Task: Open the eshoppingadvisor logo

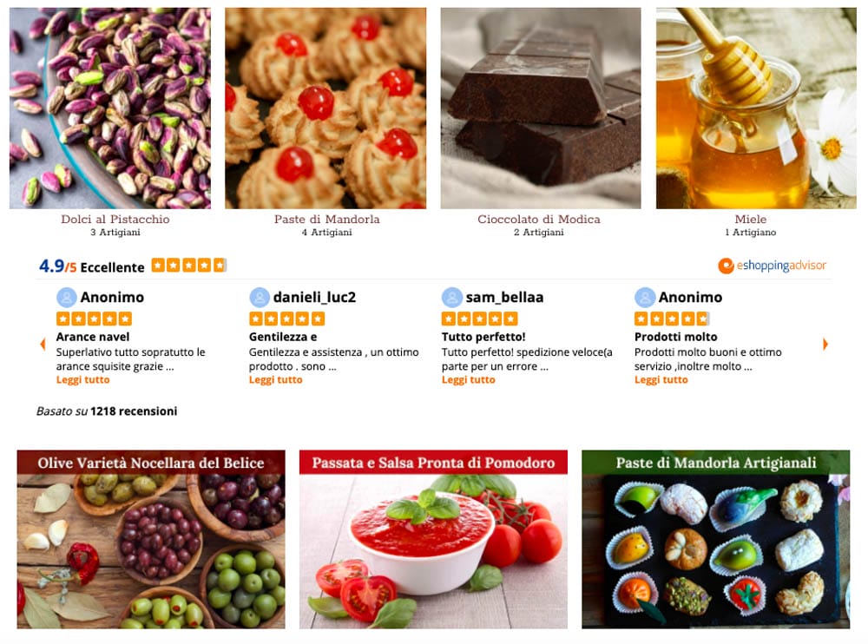Action: [772, 266]
